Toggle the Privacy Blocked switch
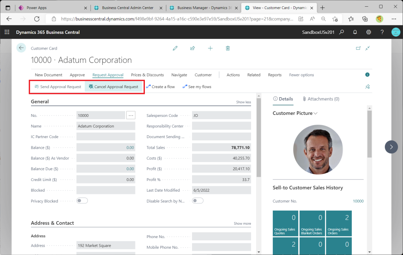This screenshot has width=403, height=255. click(x=82, y=201)
